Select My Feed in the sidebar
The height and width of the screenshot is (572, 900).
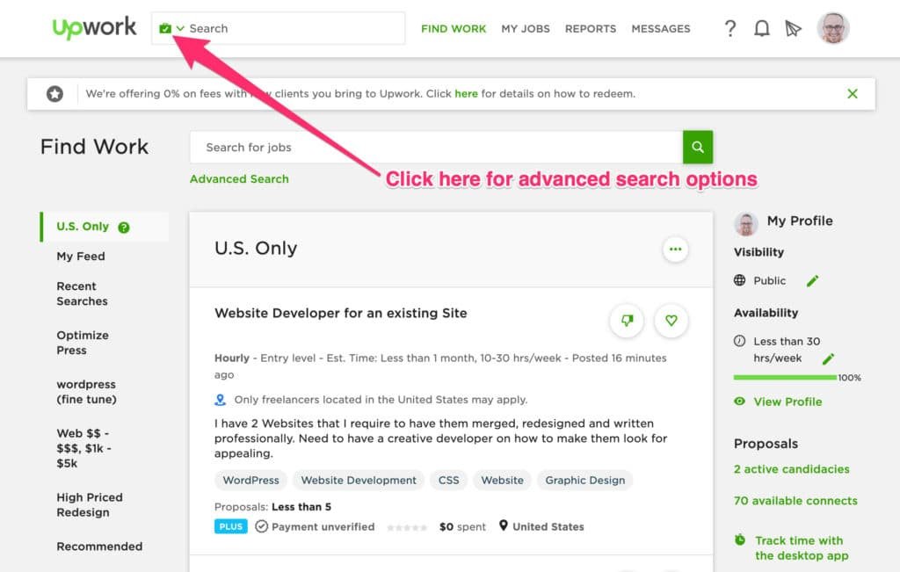pos(81,257)
